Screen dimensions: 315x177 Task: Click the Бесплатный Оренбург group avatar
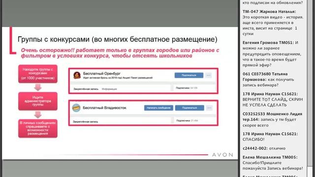pyautogui.click(x=77, y=75)
